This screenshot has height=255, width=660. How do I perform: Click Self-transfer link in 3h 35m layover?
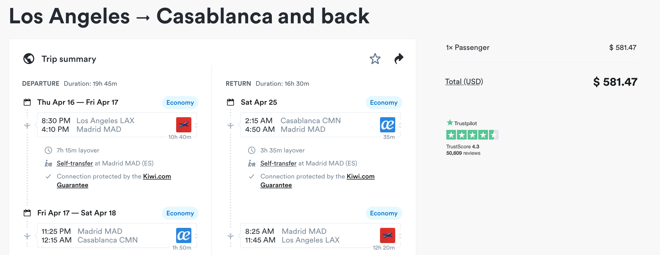[x=278, y=163]
